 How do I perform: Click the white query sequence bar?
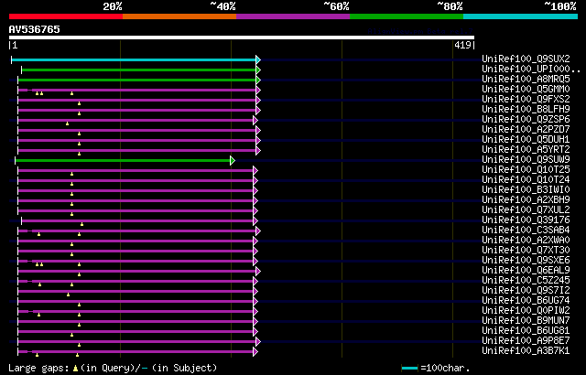click(242, 37)
